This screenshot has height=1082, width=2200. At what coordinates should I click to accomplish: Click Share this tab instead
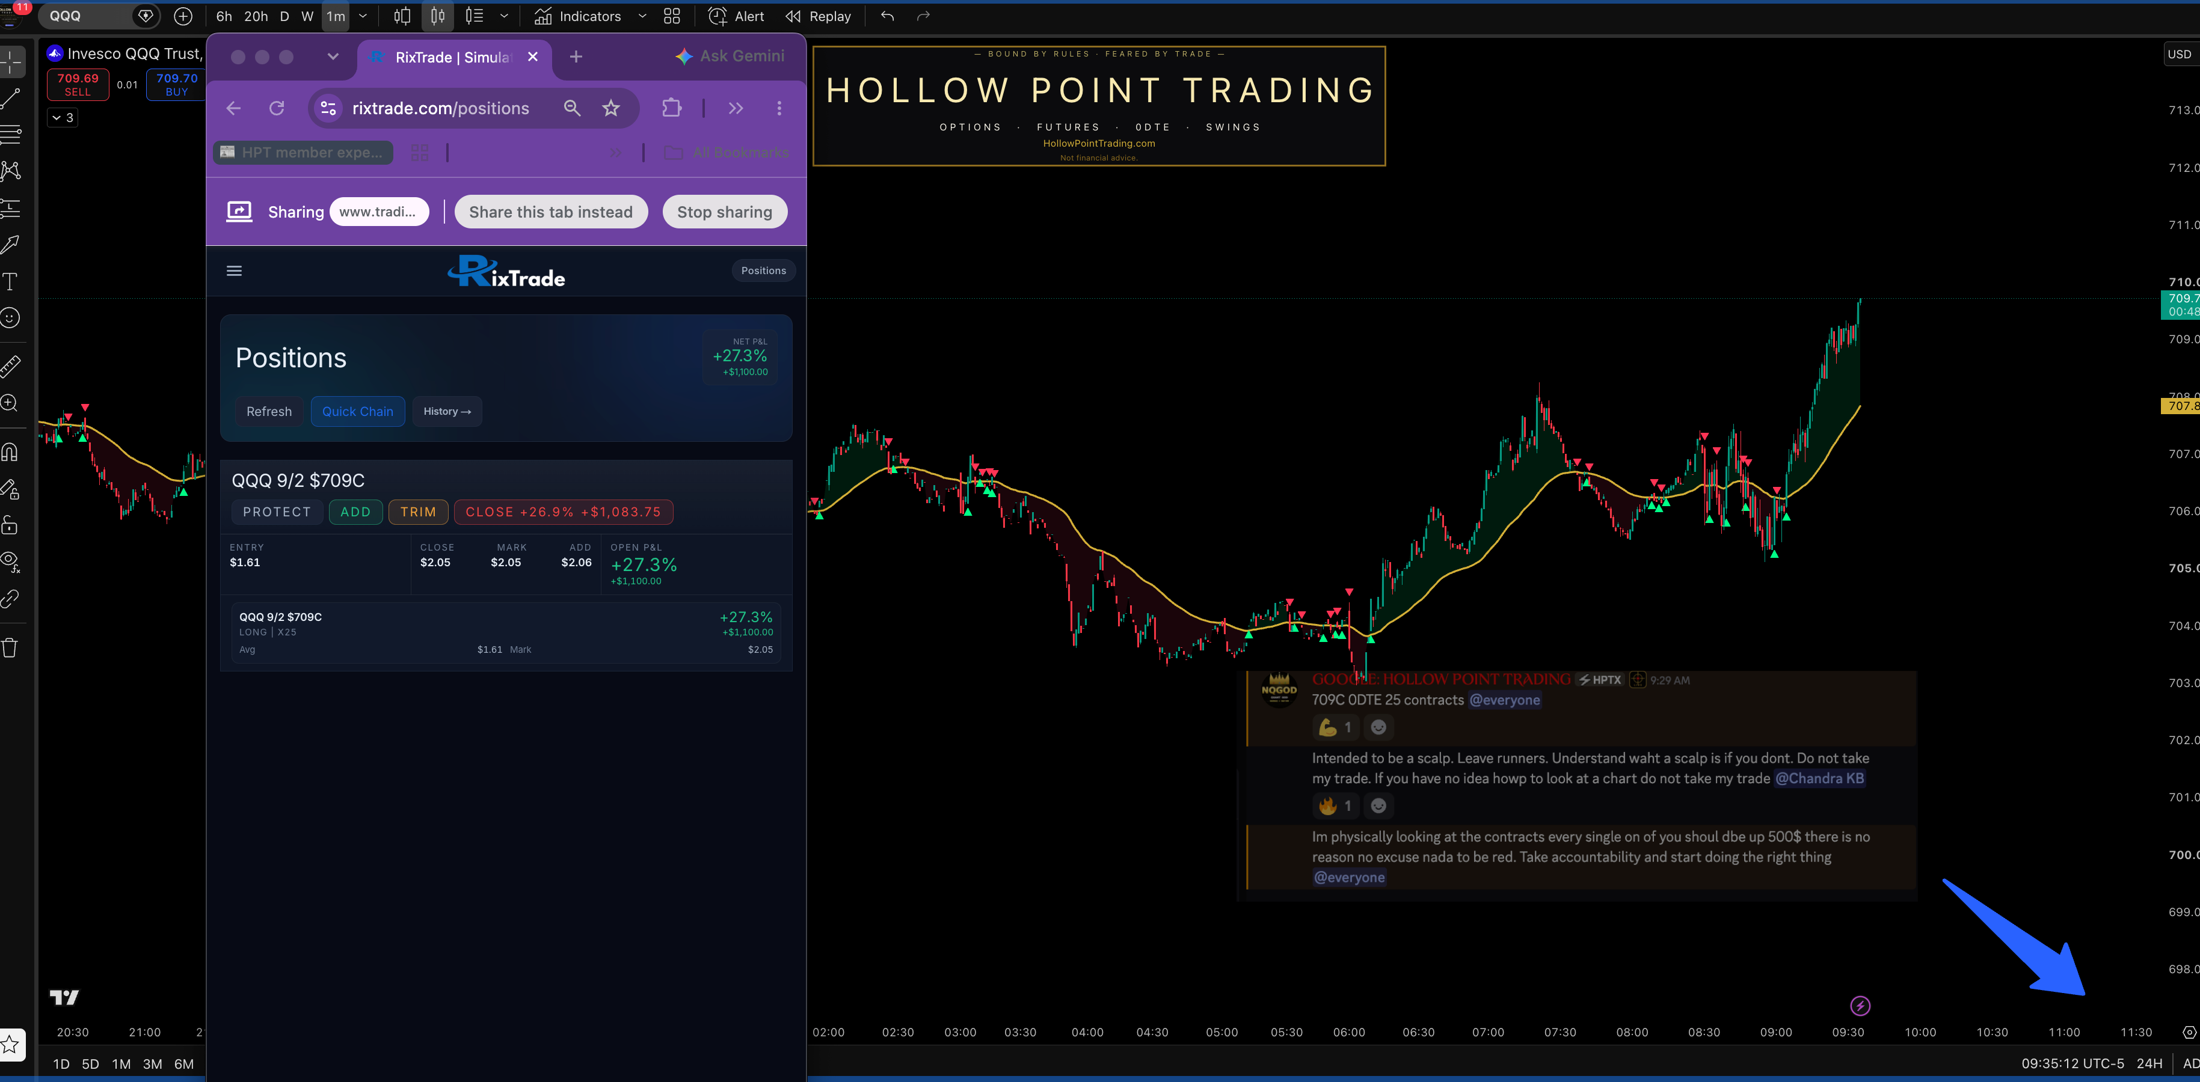tap(551, 212)
